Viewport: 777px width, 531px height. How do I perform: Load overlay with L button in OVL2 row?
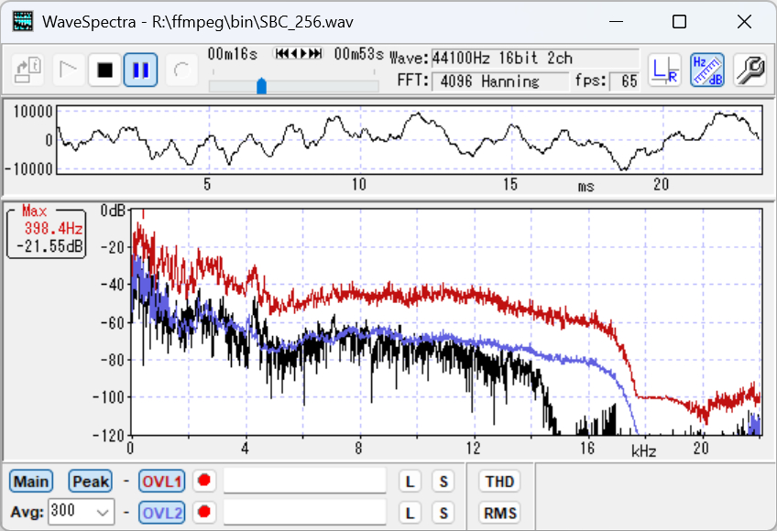coord(410,513)
